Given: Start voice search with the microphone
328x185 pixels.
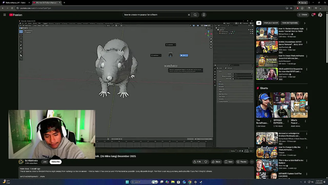Looking at the screenshot, I should pyautogui.click(x=204, y=15).
